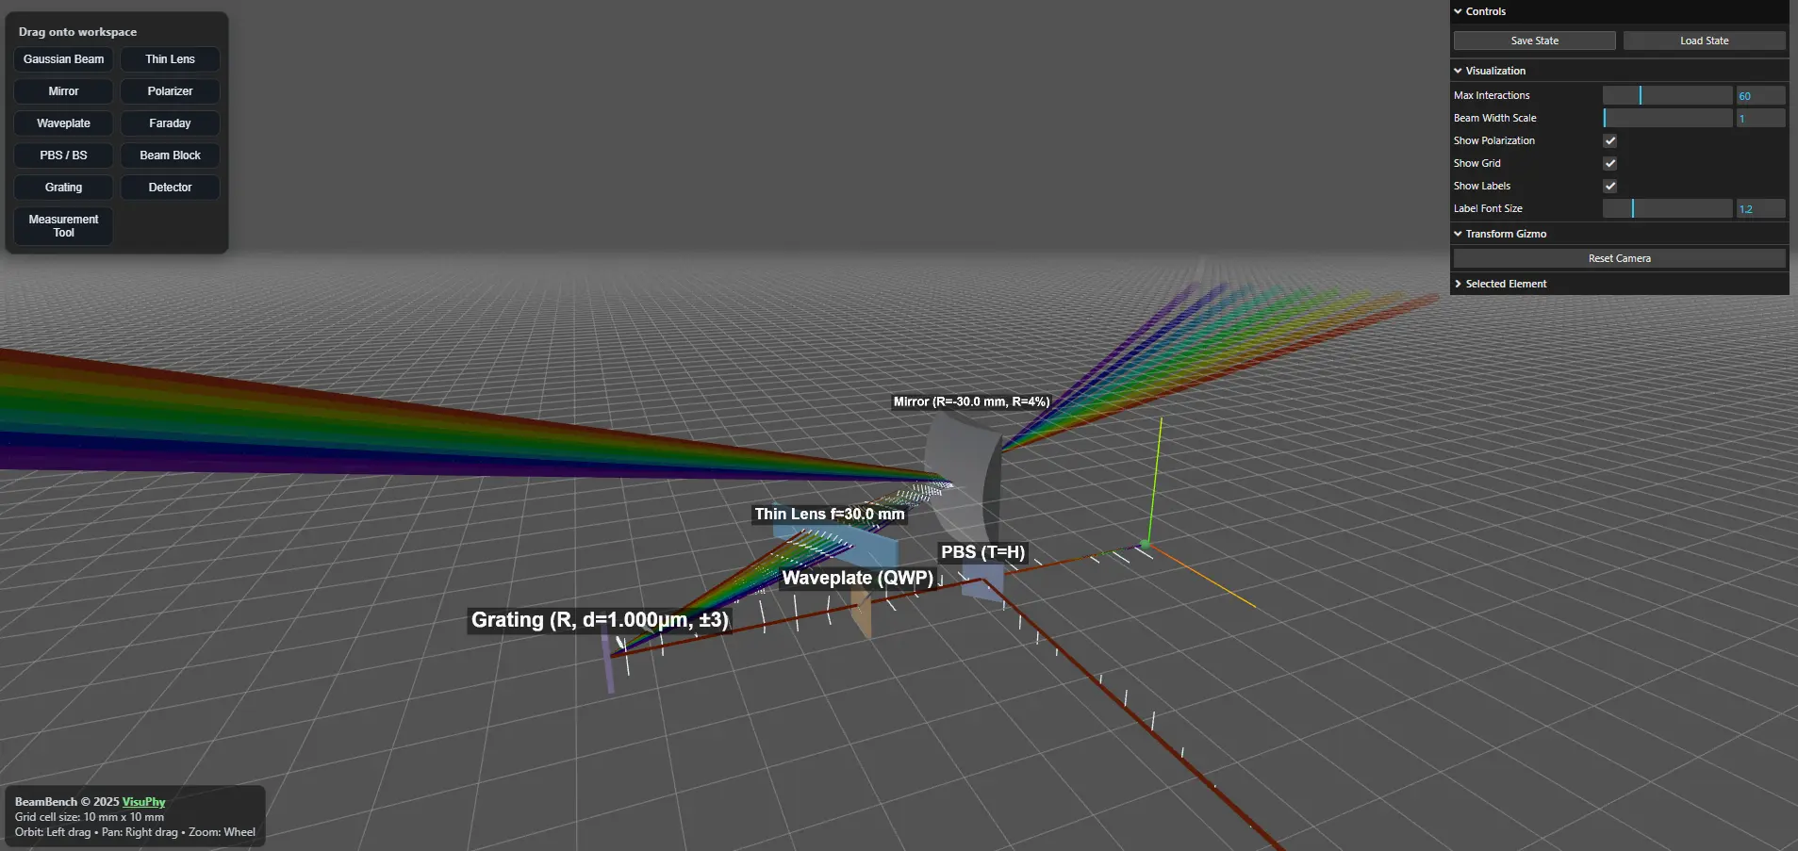1798x851 pixels.
Task: Select the Measurement Tool
Action: tap(63, 225)
